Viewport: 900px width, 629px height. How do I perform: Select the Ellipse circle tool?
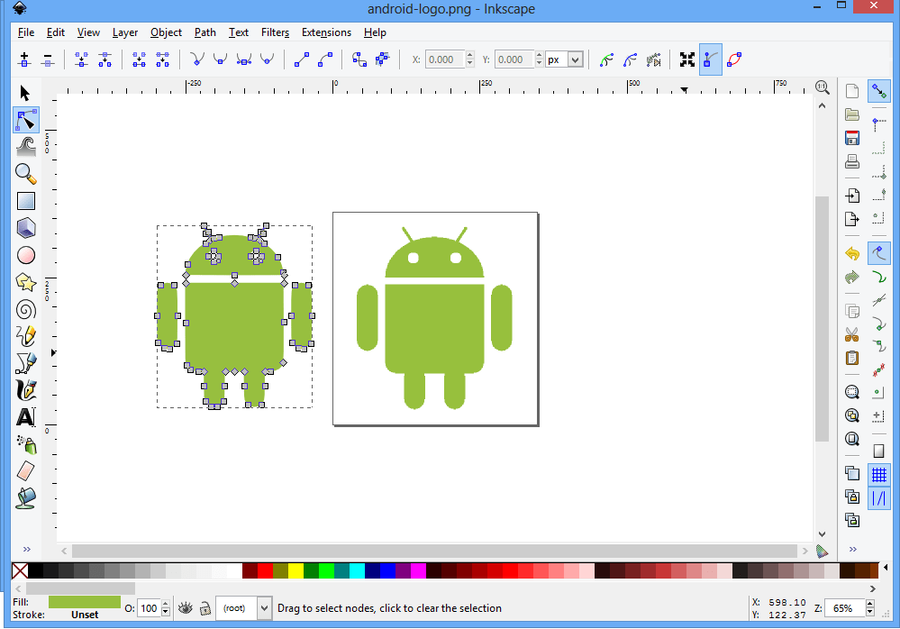[x=26, y=255]
